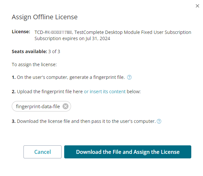Click the blurred portion of the license key
This screenshot has height=176, width=203.
tap(58, 32)
